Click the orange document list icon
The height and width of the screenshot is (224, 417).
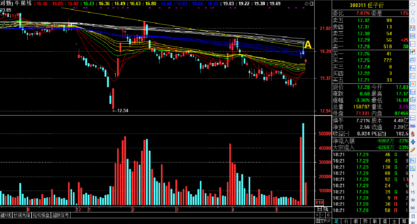(413, 84)
